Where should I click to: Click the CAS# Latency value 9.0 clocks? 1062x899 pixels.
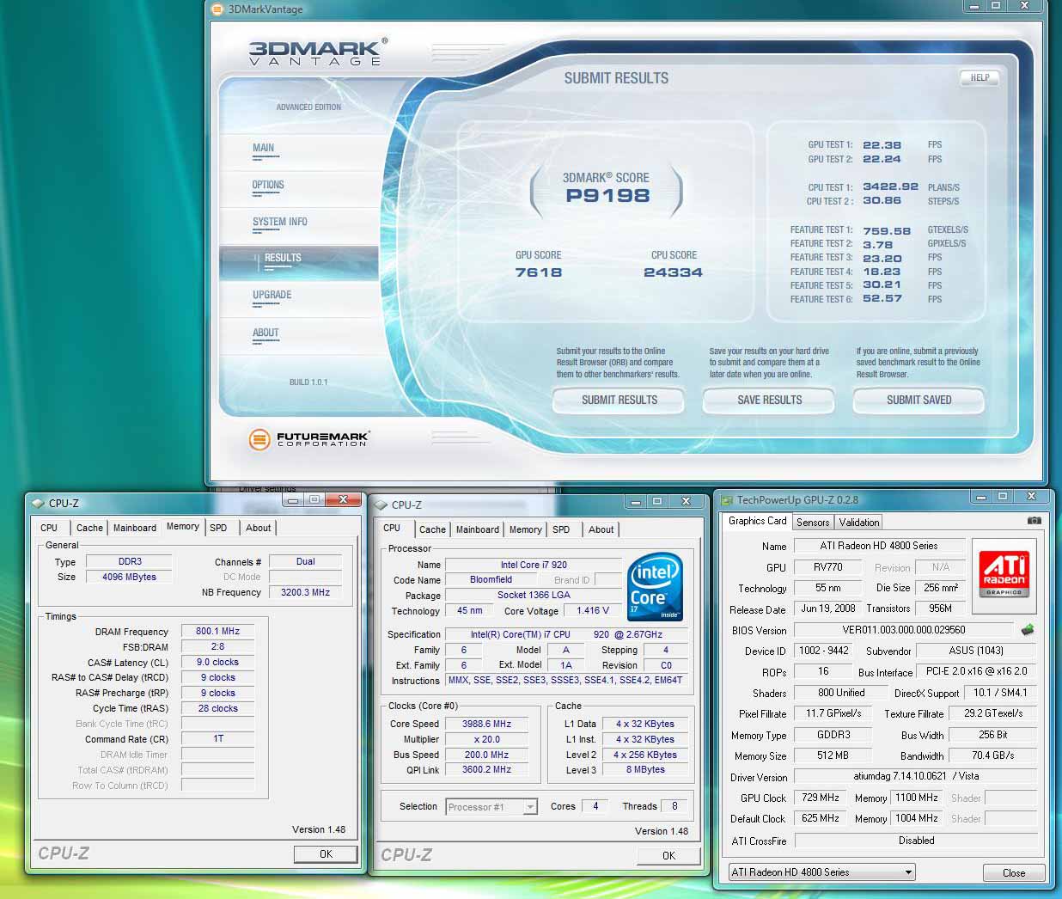tap(217, 663)
